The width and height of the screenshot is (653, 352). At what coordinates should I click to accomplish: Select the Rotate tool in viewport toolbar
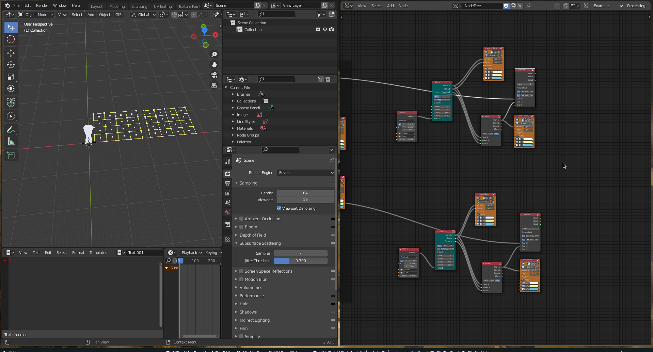(x=11, y=65)
